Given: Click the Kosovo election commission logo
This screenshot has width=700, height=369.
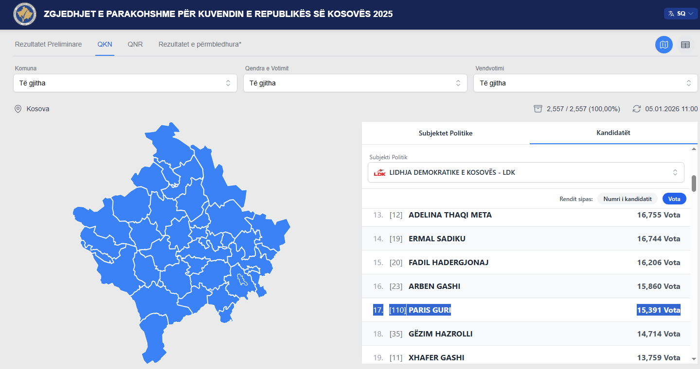Looking at the screenshot, I should click(x=25, y=14).
